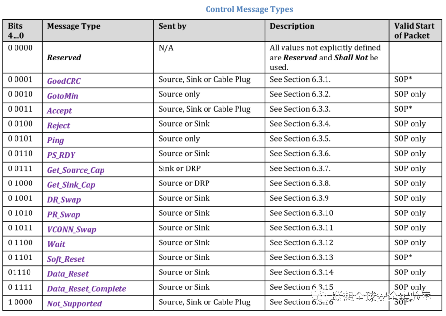The height and width of the screenshot is (316, 446).
Task: Open the PS_RDY message link
Action: click(61, 155)
